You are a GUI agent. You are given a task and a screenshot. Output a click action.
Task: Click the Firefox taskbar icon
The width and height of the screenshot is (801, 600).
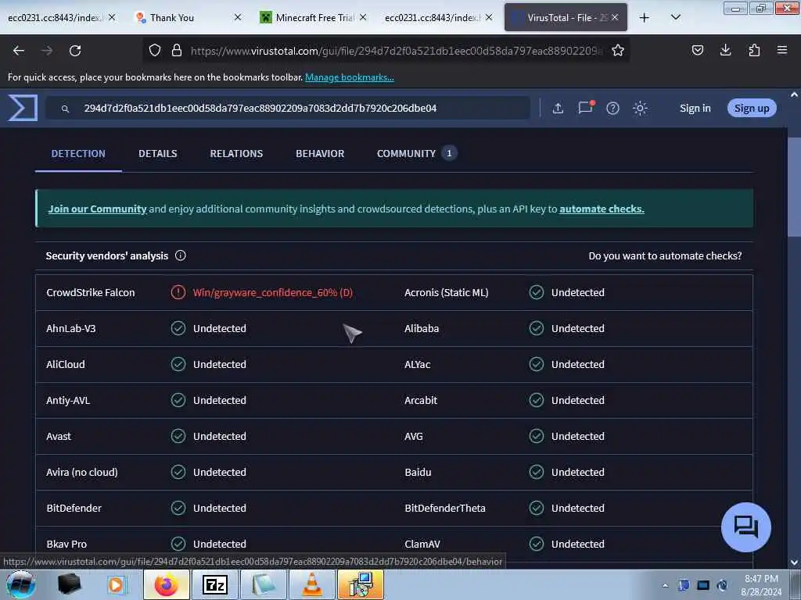166,584
